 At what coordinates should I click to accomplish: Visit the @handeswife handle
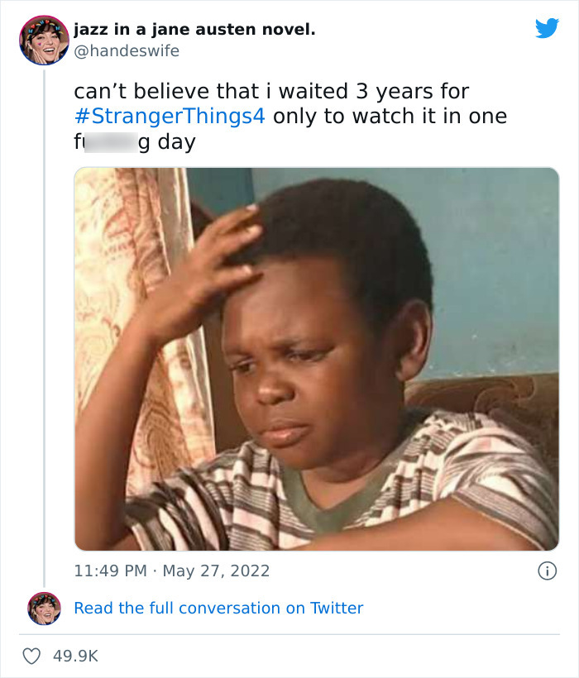[x=126, y=50]
